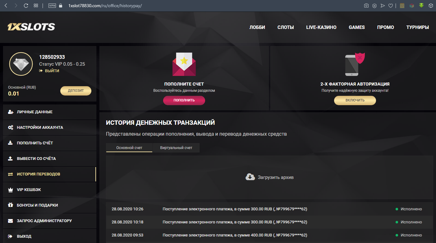Switch to Виртуальный счет tab
The width and height of the screenshot is (436, 243).
[176, 148]
